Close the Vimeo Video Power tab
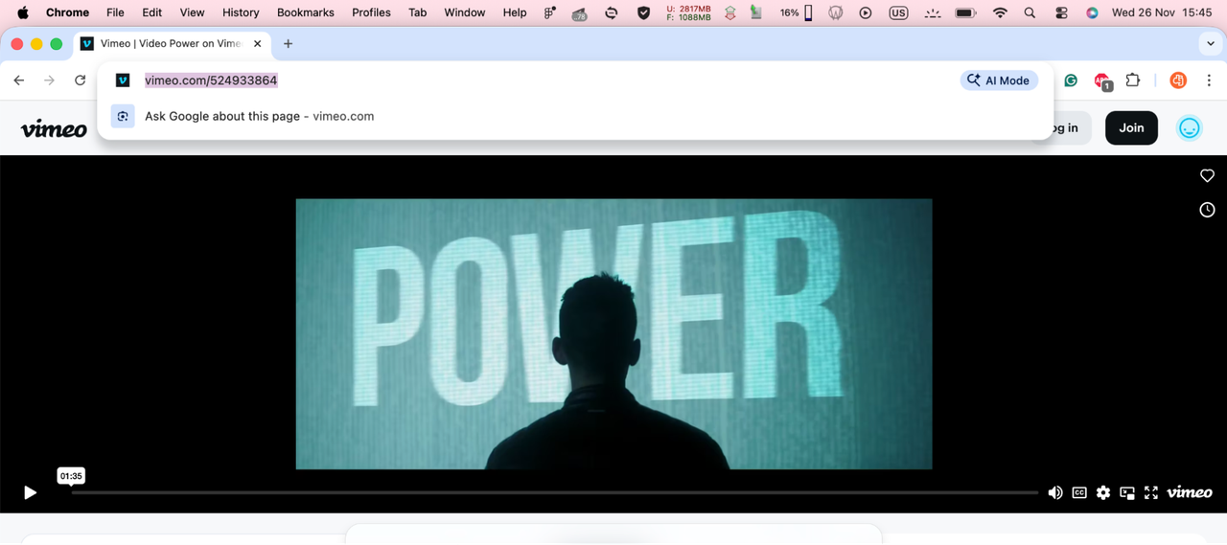The image size is (1227, 545). pyautogui.click(x=257, y=44)
